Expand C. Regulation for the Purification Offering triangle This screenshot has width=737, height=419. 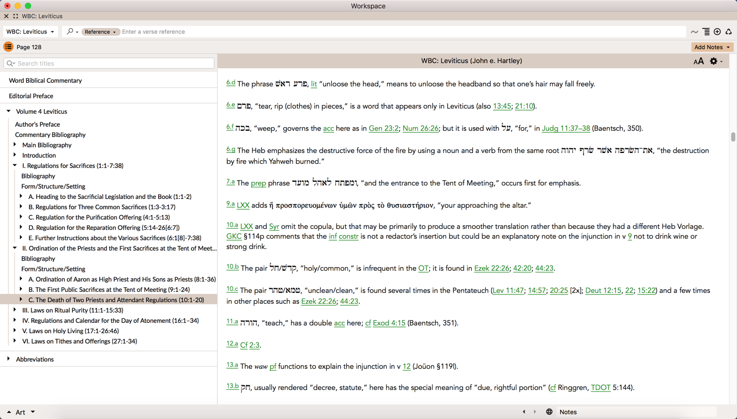coord(21,217)
